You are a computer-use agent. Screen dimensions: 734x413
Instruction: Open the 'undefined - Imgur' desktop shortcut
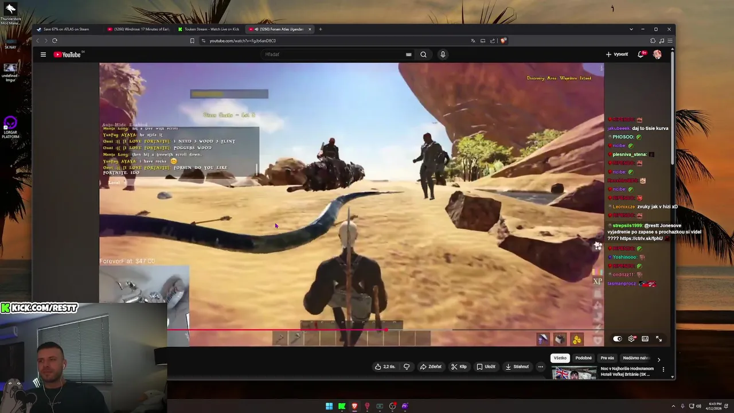tap(10, 72)
